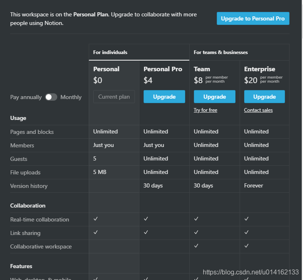Click the Real-time collaboration row label

[x=40, y=219]
